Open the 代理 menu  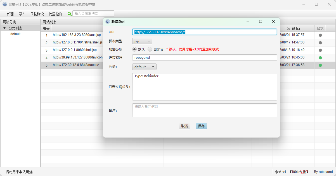[x=10, y=14]
